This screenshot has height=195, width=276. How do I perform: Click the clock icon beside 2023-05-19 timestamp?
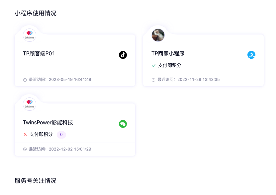(25, 80)
